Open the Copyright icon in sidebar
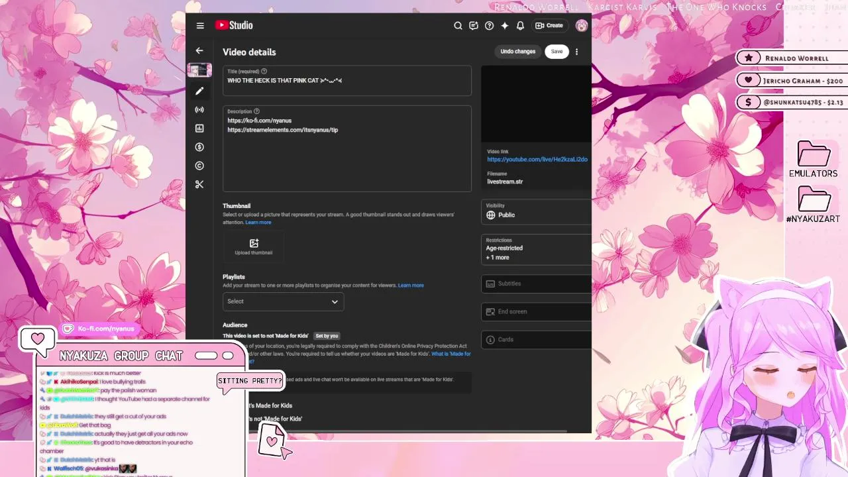 199,166
